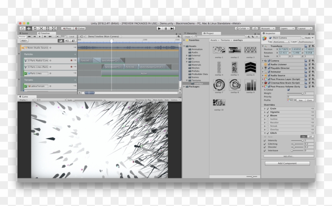
Task: Click the Clone profile button
Action: 309,100
